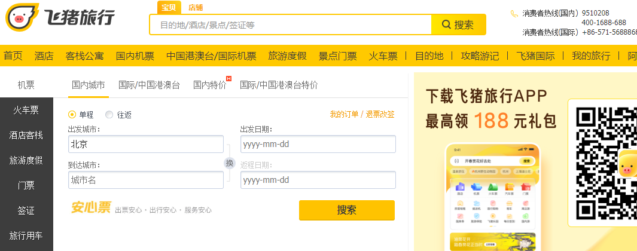The image size is (637, 251).
Task: Open 火车票 in the left sidebar
Action: [26, 110]
